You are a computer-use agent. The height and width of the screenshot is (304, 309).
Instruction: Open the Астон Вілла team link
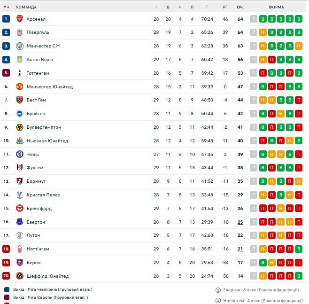[39, 60]
